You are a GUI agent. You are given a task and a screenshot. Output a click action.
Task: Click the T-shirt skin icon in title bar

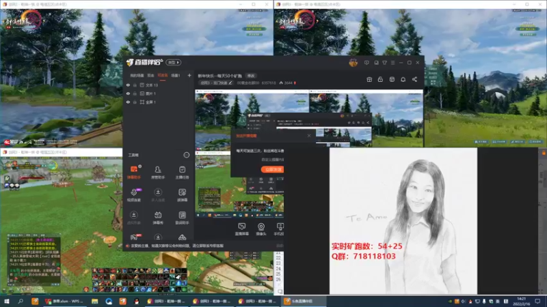point(384,63)
